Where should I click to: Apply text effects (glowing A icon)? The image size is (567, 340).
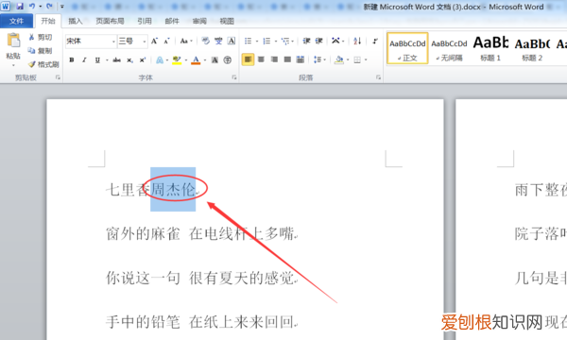[160, 60]
